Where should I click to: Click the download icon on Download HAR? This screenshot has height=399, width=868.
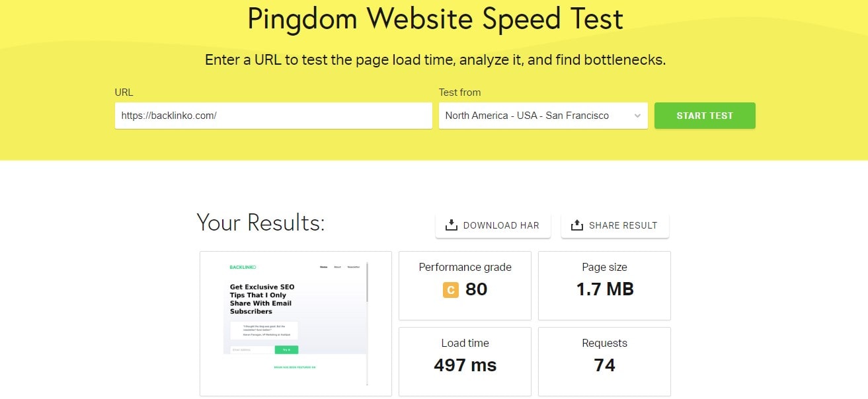point(451,225)
